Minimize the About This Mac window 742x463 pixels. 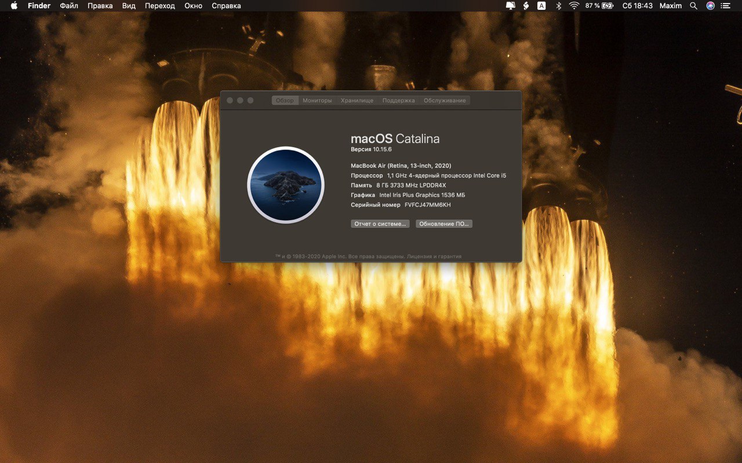pyautogui.click(x=240, y=100)
